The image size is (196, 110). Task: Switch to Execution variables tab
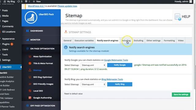click(84, 41)
